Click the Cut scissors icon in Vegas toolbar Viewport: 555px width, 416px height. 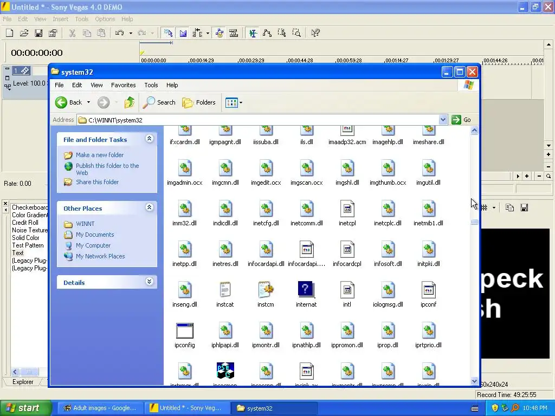72,33
